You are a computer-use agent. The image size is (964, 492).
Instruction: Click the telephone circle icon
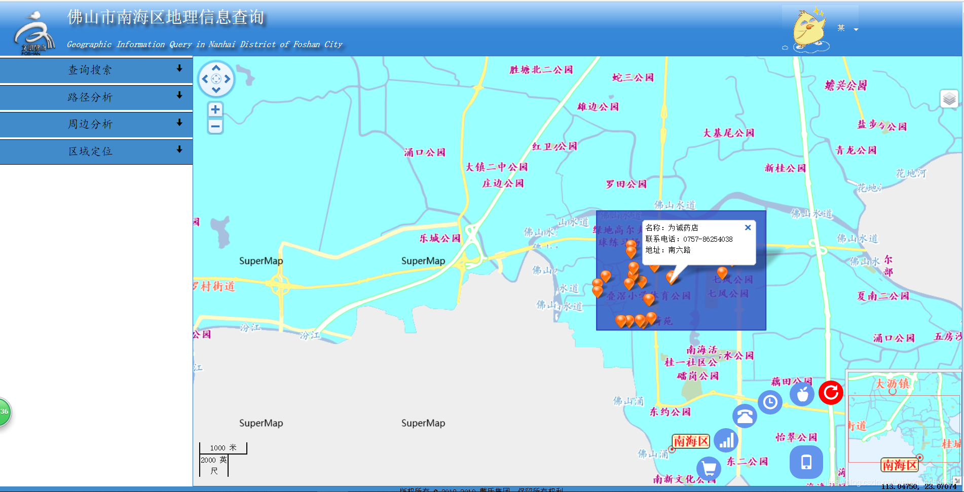745,416
